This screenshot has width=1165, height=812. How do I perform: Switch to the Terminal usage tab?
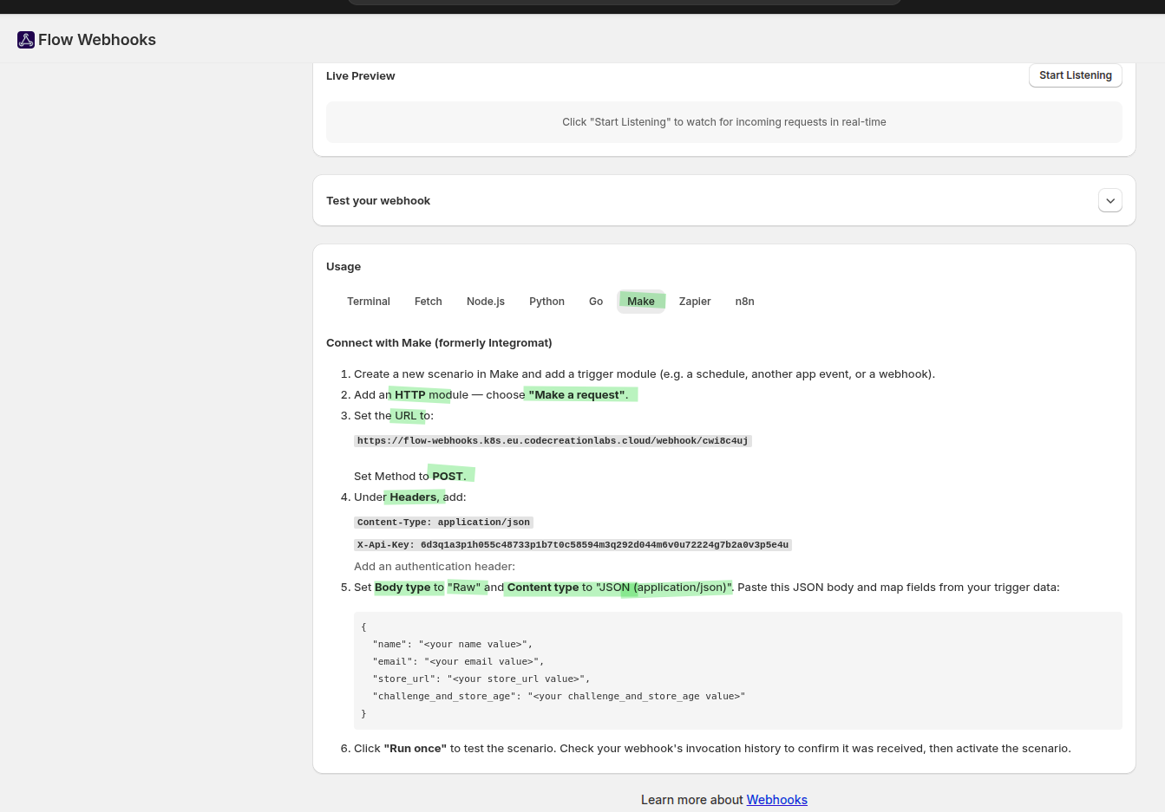[x=369, y=302]
